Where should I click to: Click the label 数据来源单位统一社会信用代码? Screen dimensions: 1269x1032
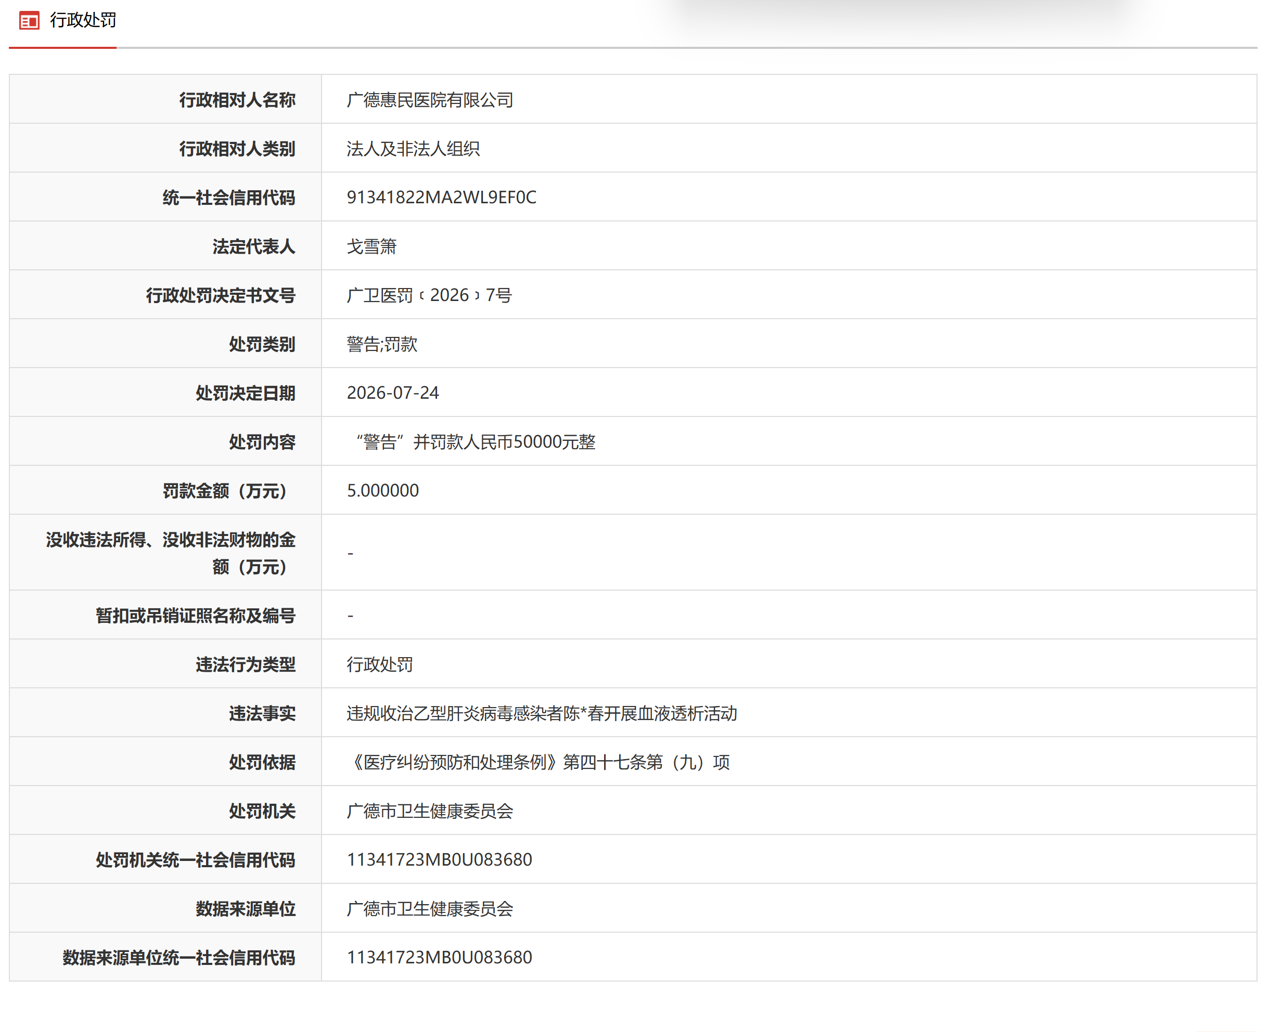click(179, 957)
